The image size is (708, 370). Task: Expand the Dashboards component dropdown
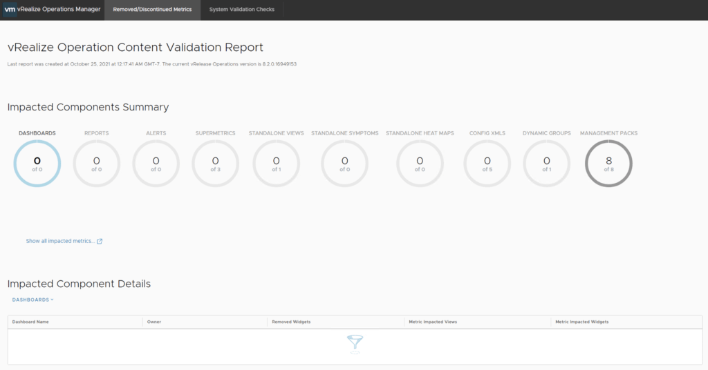pyautogui.click(x=32, y=300)
